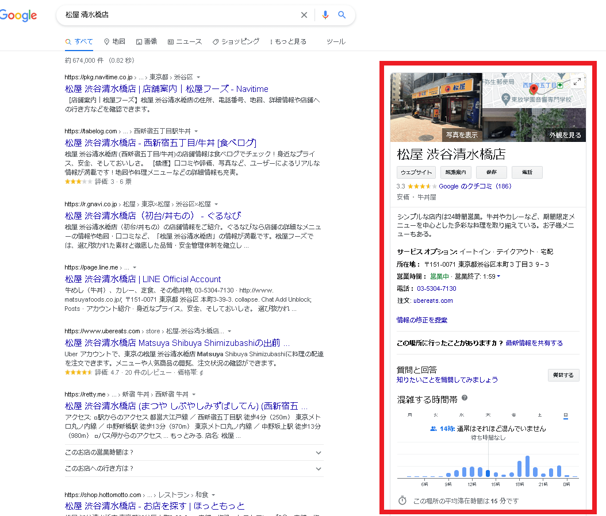This screenshot has width=606, height=516.
Task: Start voice search with microphone icon
Action: click(325, 15)
